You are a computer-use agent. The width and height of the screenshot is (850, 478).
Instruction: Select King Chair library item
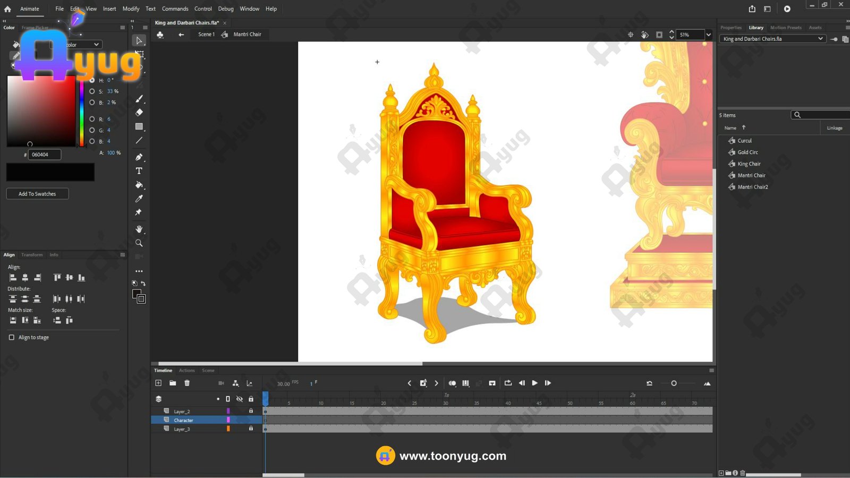tap(749, 164)
